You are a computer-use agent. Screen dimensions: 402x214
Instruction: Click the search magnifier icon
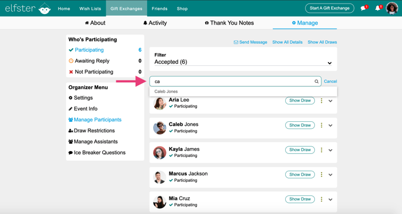pos(316,82)
